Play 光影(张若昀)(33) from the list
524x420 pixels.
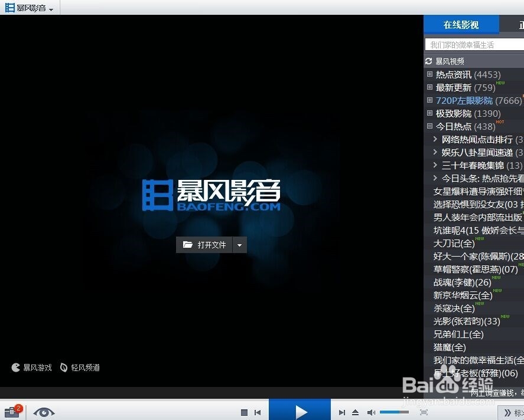pyautogui.click(x=467, y=321)
